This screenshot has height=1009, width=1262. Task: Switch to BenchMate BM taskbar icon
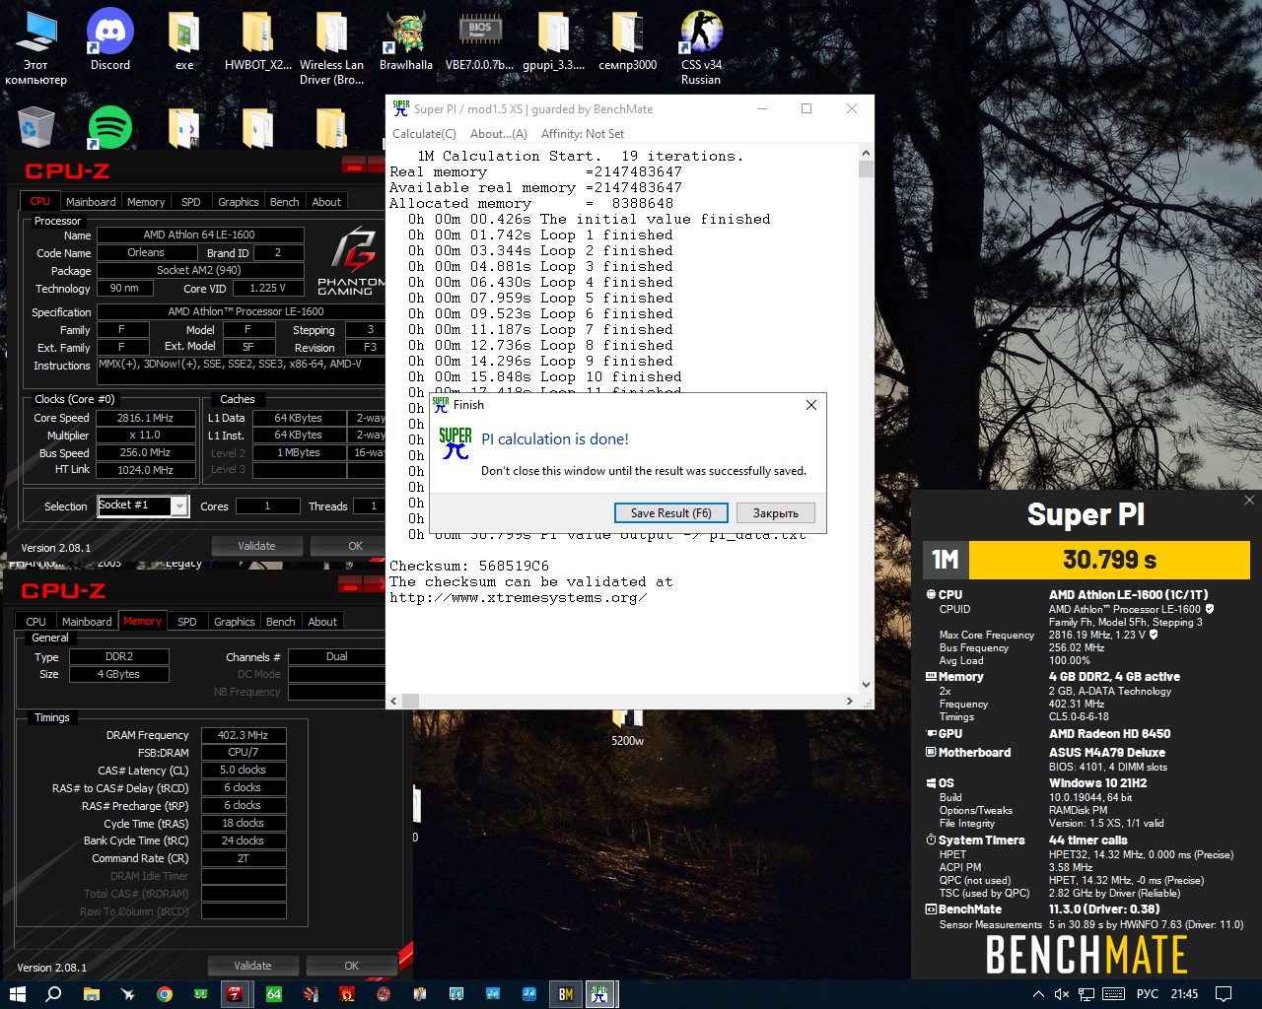566,993
